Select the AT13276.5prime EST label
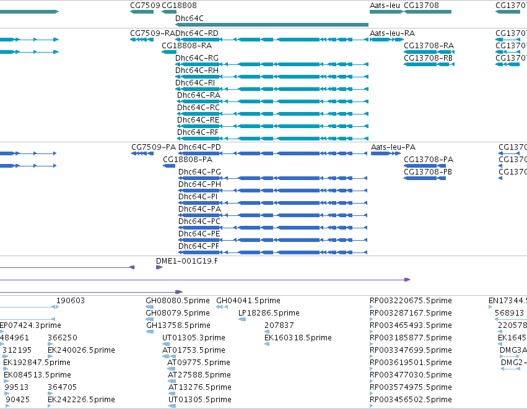The height and width of the screenshot is (409, 527). pyautogui.click(x=199, y=388)
